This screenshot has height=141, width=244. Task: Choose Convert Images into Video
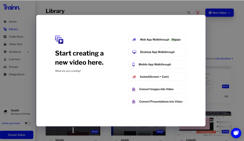point(157,89)
